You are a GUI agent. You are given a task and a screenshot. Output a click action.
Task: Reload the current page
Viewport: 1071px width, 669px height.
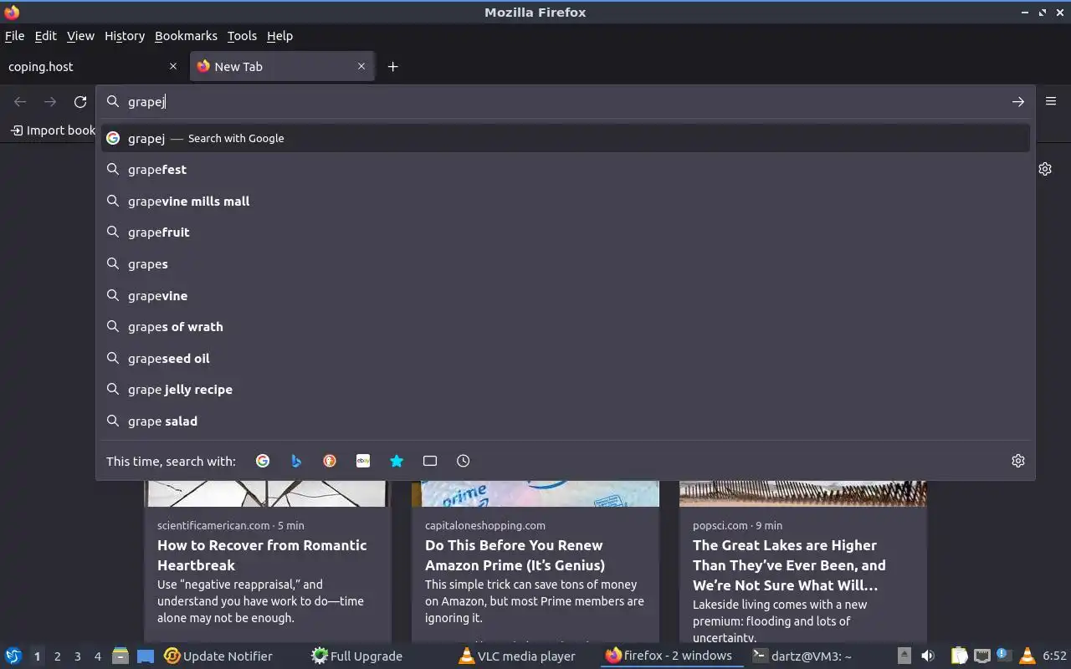tap(80, 102)
